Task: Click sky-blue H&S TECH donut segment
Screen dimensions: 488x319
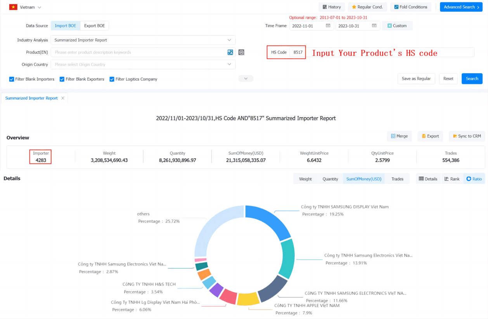Action: (209, 282)
